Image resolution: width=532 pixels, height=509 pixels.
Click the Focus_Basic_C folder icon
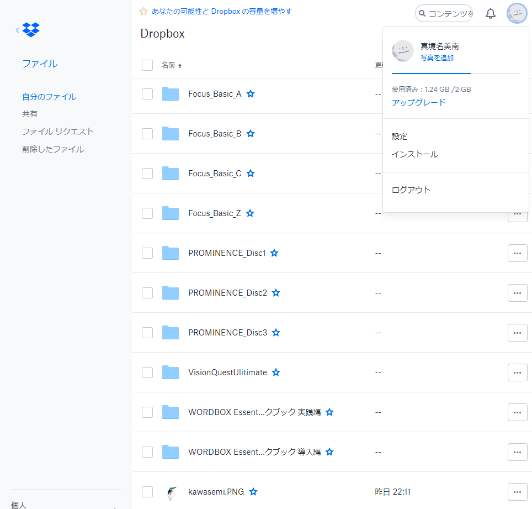coord(171,174)
